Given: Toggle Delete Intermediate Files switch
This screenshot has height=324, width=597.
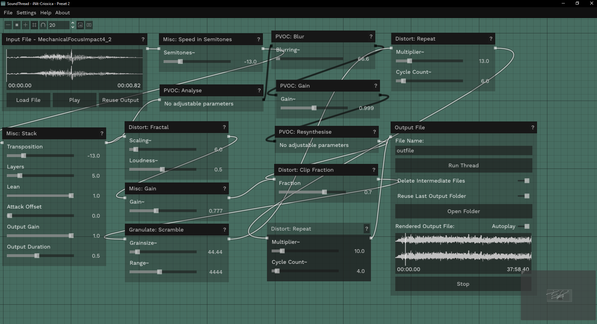Looking at the screenshot, I should pyautogui.click(x=524, y=181).
